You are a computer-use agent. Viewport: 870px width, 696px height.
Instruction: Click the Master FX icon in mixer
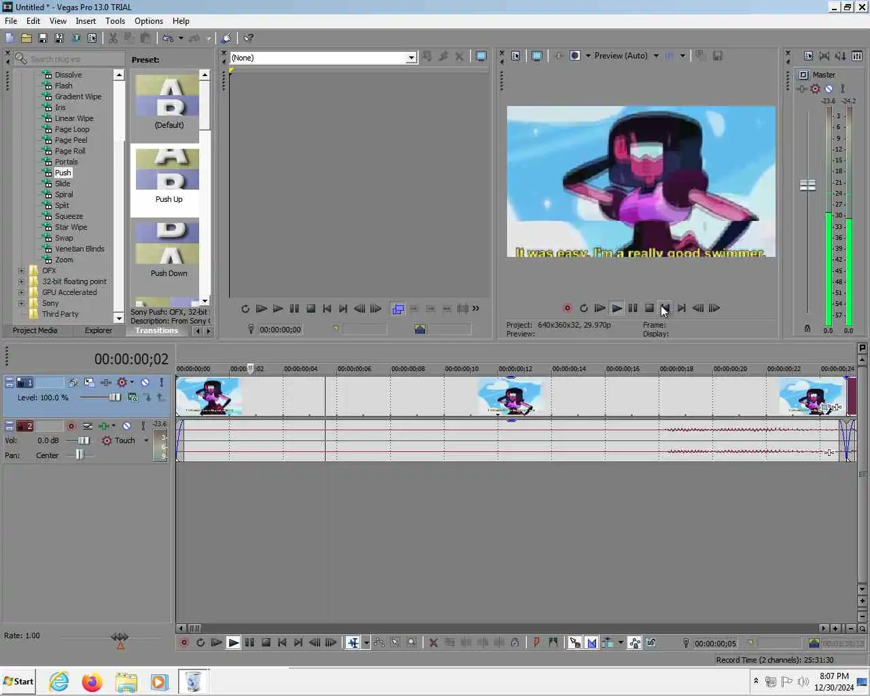click(802, 89)
